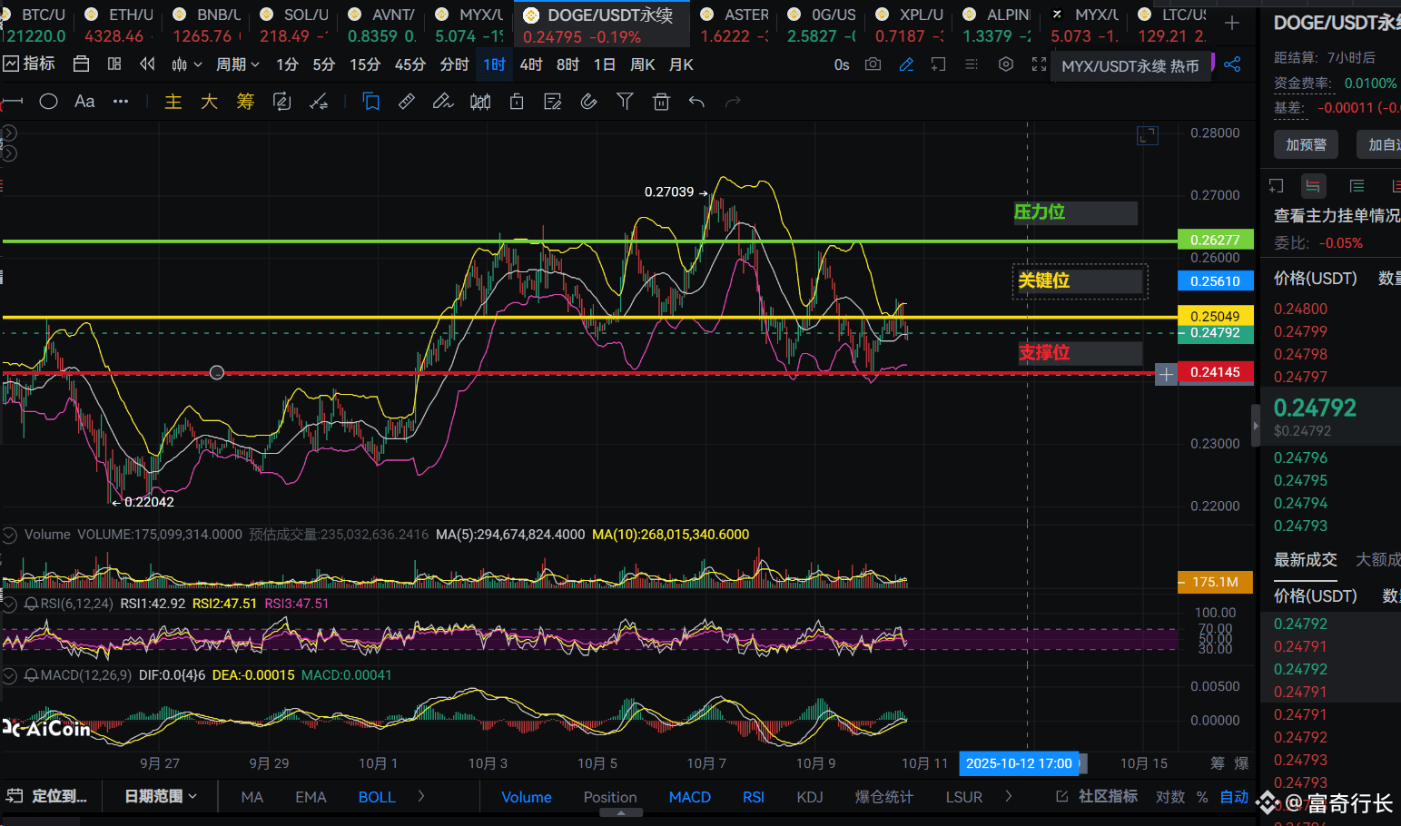
Task: Click the camera screenshot icon
Action: (x=873, y=64)
